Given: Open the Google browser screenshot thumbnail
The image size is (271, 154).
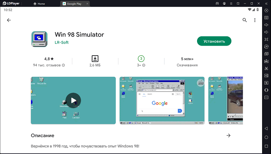Looking at the screenshot, I should point(162,100).
